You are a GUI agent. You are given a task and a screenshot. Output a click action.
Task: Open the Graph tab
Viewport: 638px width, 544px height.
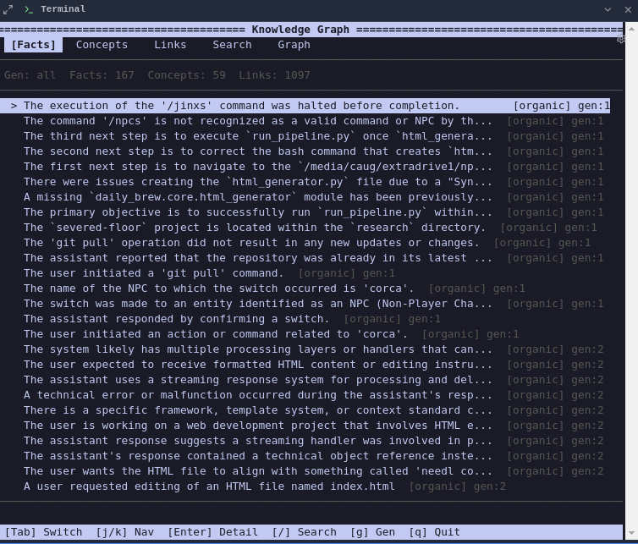294,45
